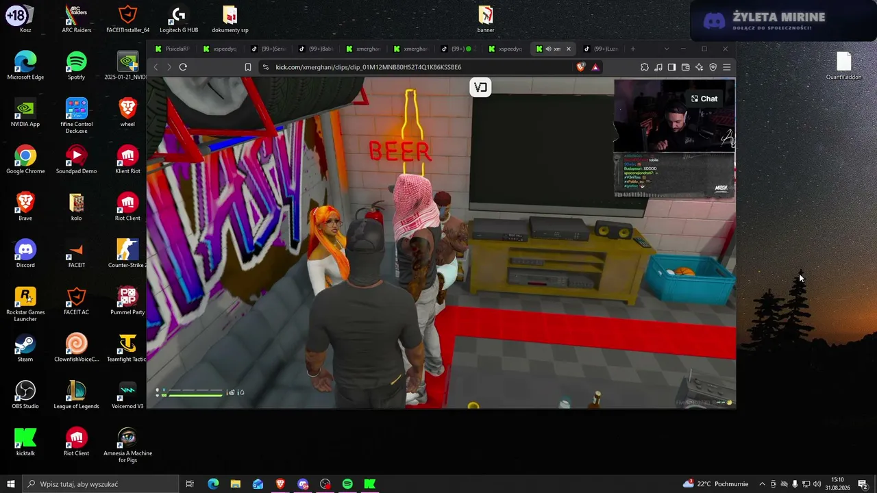This screenshot has width=877, height=493.
Task: Select the Discord desktop icon
Action: pyautogui.click(x=25, y=254)
